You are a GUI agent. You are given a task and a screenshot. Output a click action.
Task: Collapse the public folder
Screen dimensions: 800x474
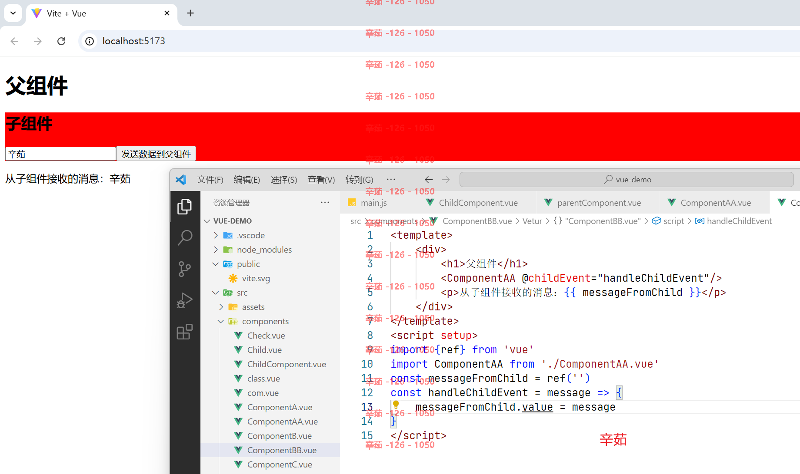click(216, 264)
